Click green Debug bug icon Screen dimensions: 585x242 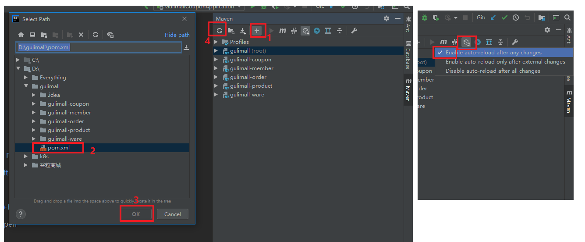click(x=425, y=18)
